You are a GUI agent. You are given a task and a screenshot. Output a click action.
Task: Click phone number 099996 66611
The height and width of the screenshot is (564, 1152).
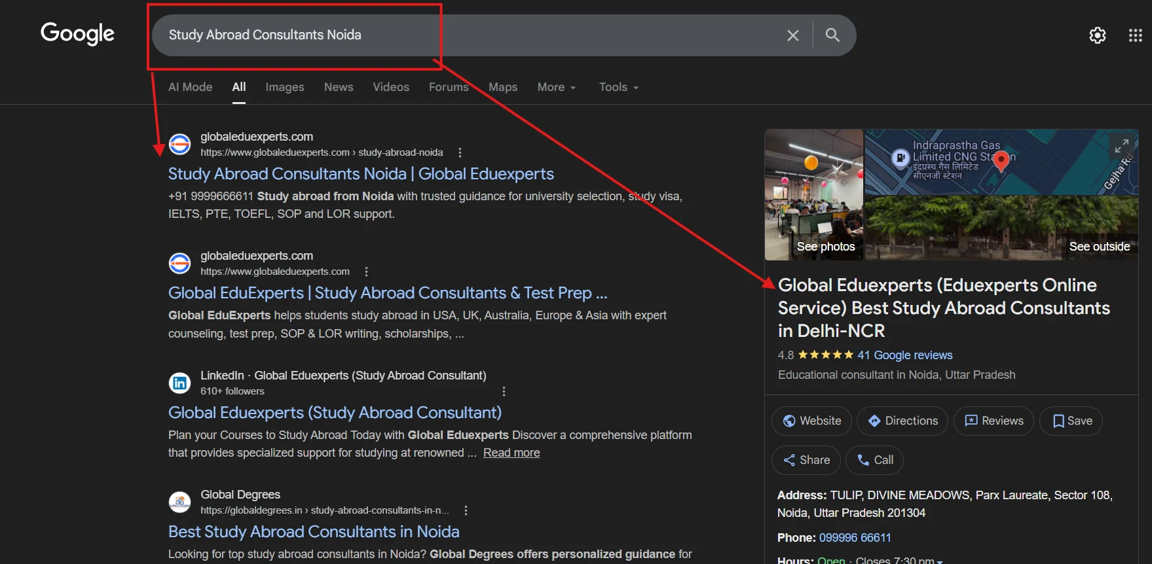[x=855, y=538]
